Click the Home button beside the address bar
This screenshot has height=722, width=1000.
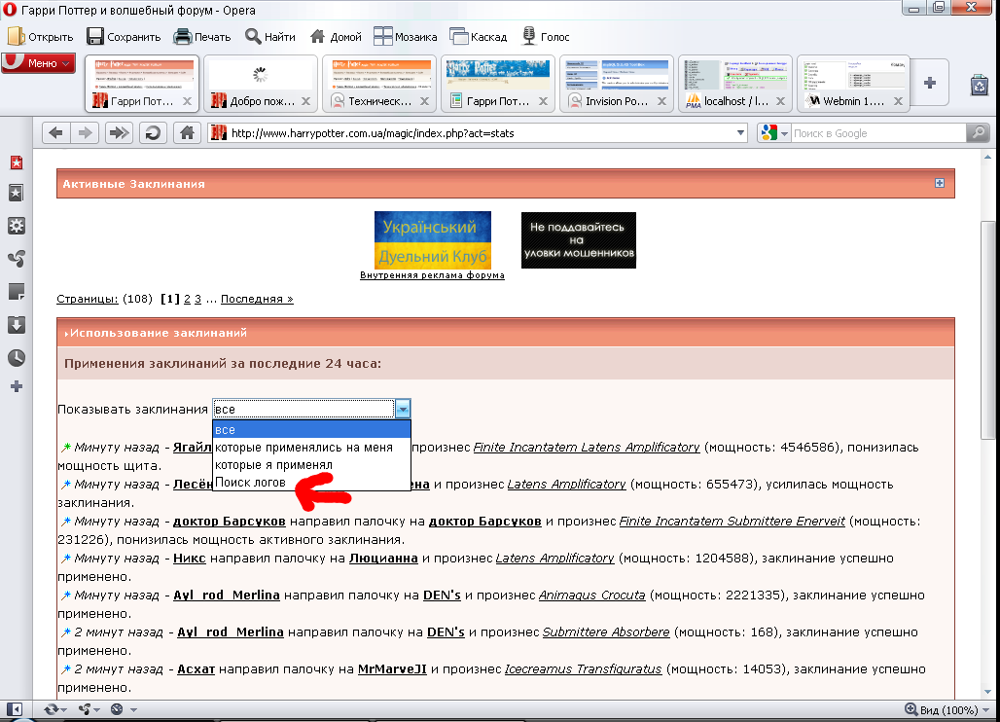click(x=187, y=133)
